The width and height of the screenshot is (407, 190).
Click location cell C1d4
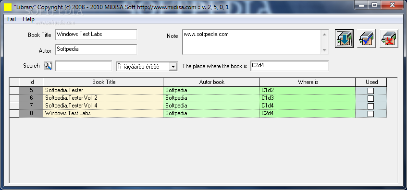coord(308,106)
